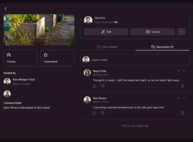Viewport: 193px width, 142px height.
Task: Switch to Event details tab
Action: (107, 47)
